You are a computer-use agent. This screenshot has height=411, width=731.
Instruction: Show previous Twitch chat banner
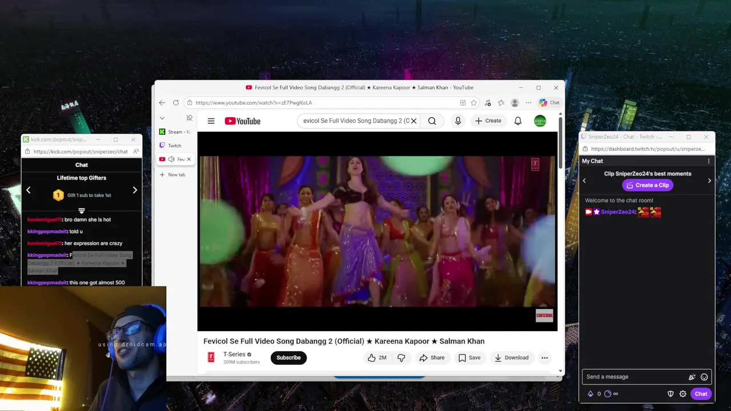tap(584, 180)
